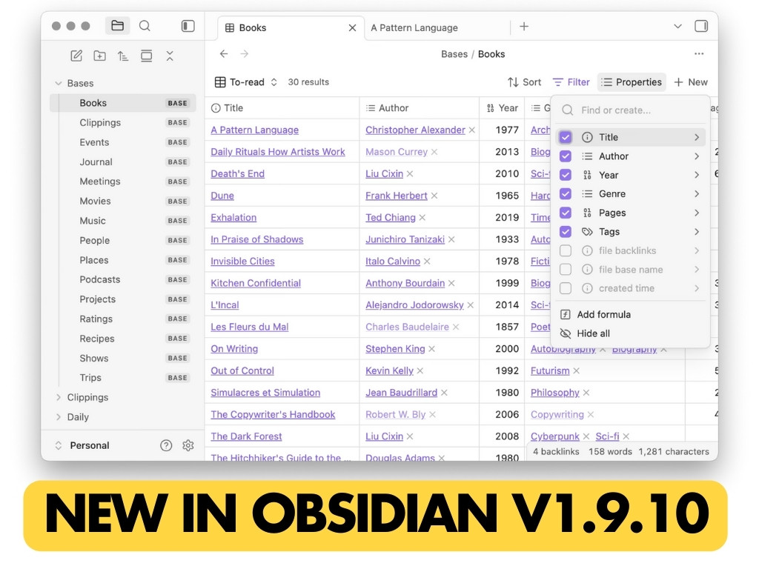Remove the Philosophy genre tag
Image resolution: width=759 pixels, height=569 pixels.
click(x=586, y=393)
